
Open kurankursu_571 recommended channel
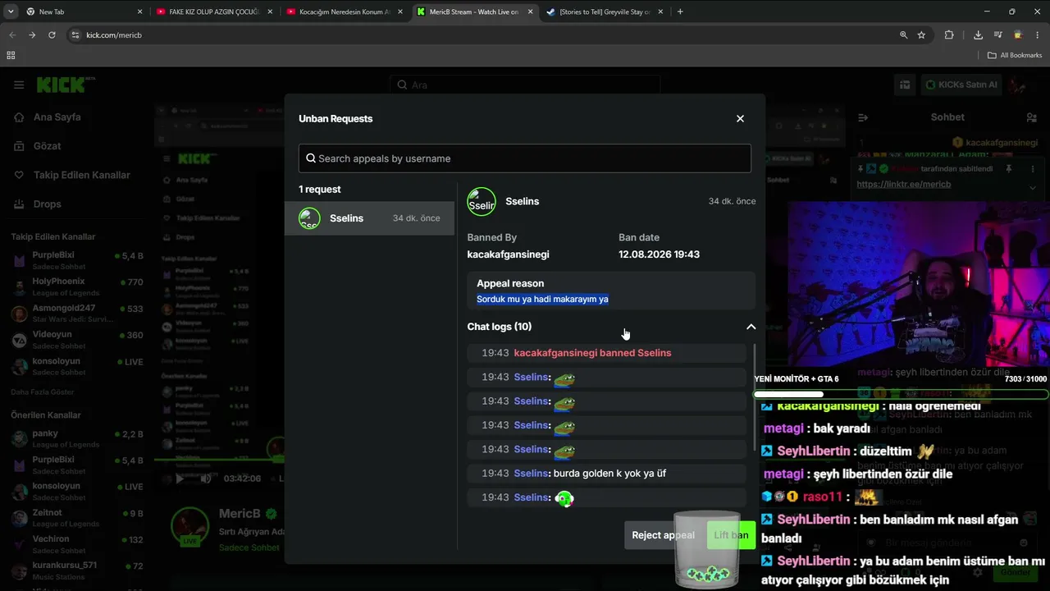click(x=78, y=570)
